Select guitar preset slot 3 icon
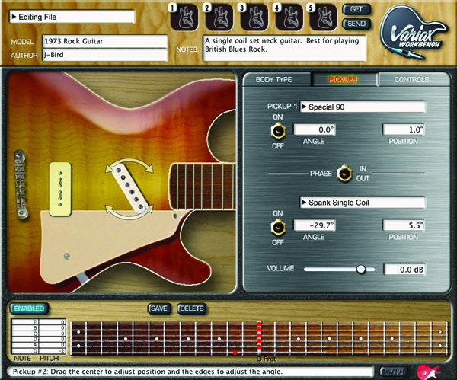 tap(254, 18)
